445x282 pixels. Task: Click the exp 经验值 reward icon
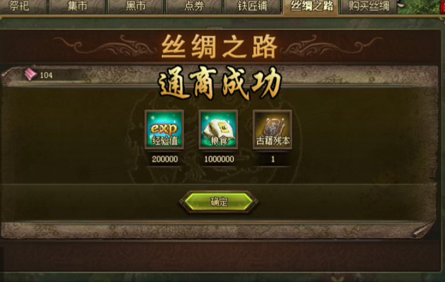(x=164, y=130)
